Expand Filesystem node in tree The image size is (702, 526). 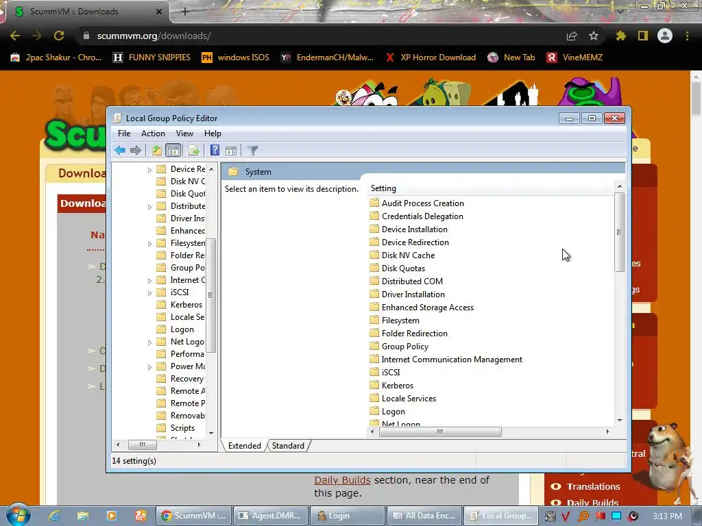tap(149, 244)
